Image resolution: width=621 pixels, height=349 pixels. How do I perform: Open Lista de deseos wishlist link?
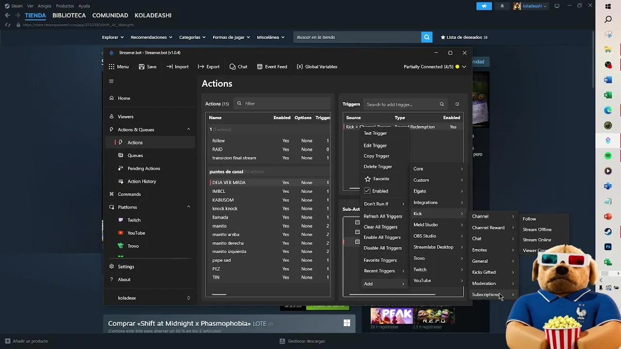coord(464,37)
